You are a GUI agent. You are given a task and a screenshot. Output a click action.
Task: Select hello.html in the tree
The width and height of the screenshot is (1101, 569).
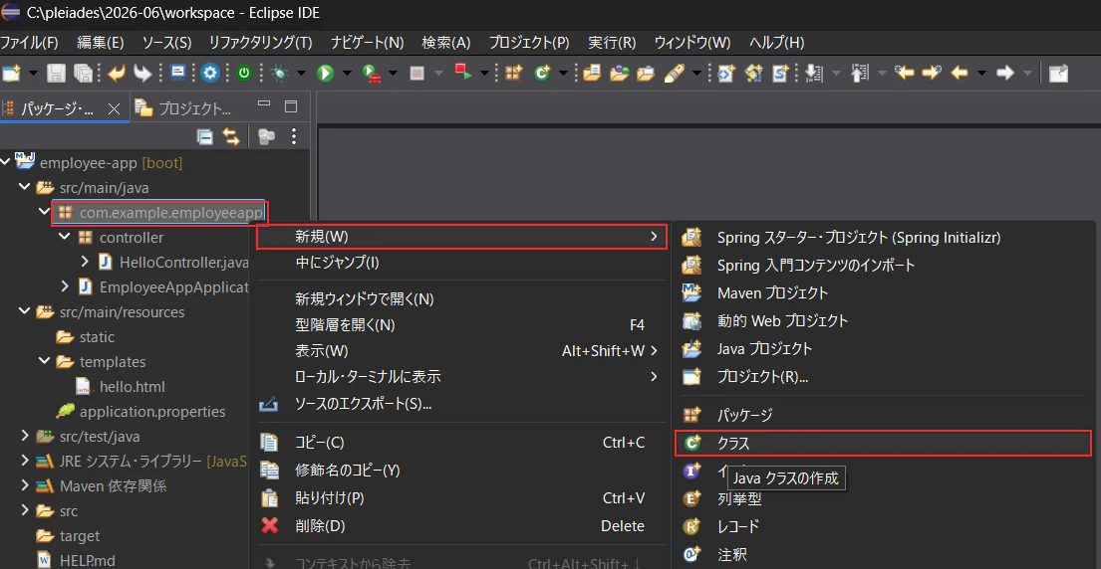121,387
